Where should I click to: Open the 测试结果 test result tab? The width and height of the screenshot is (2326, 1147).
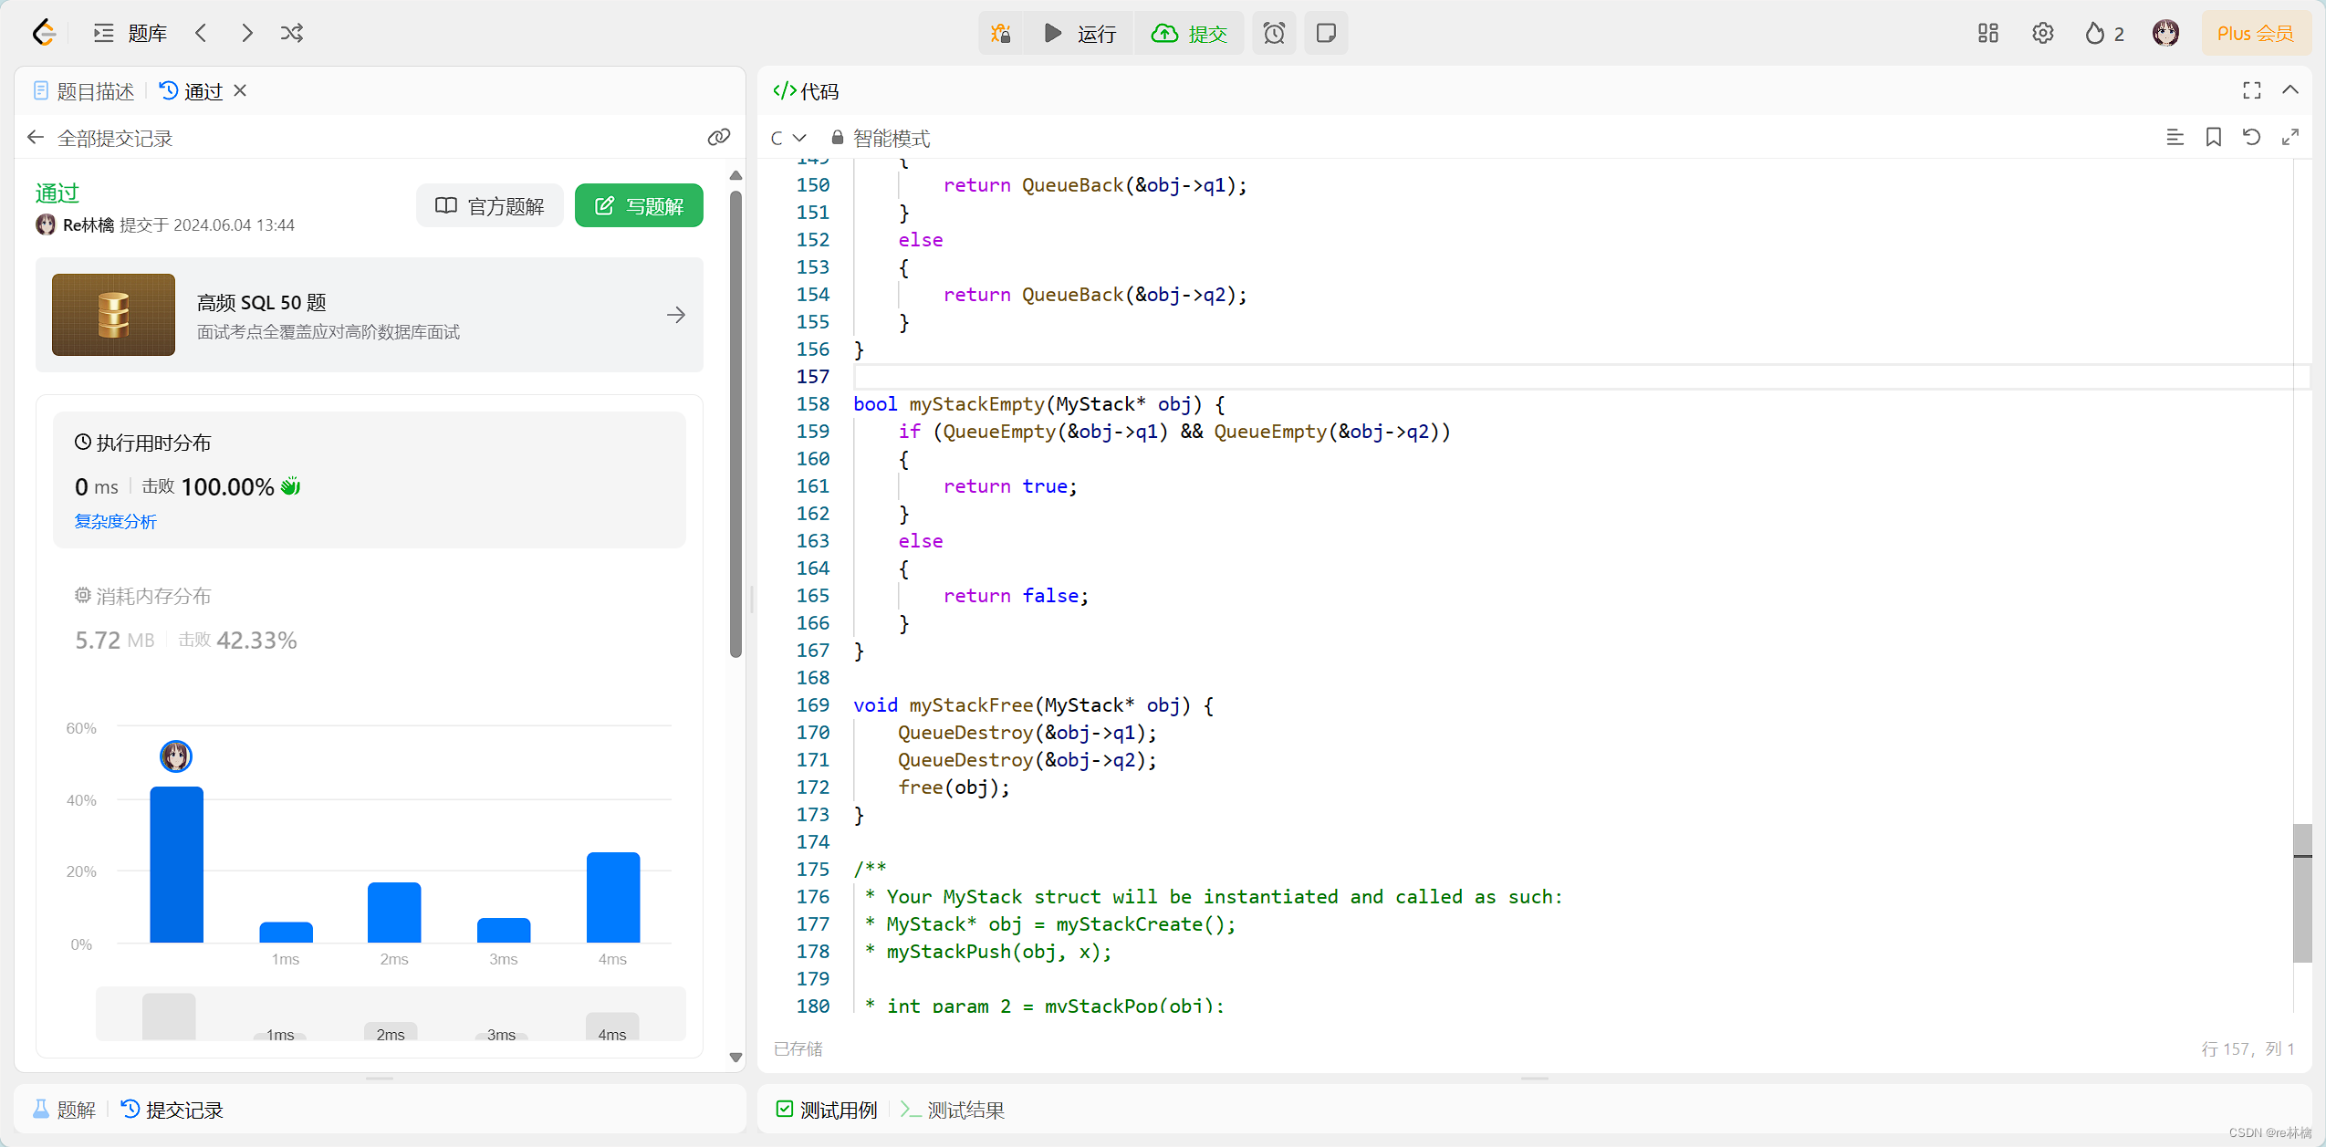point(953,1110)
